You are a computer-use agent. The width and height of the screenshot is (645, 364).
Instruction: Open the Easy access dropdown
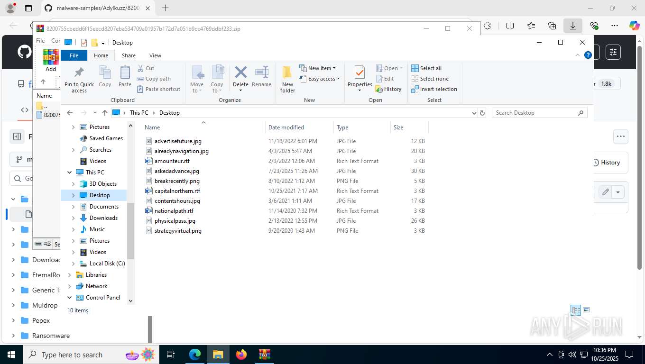(x=319, y=79)
